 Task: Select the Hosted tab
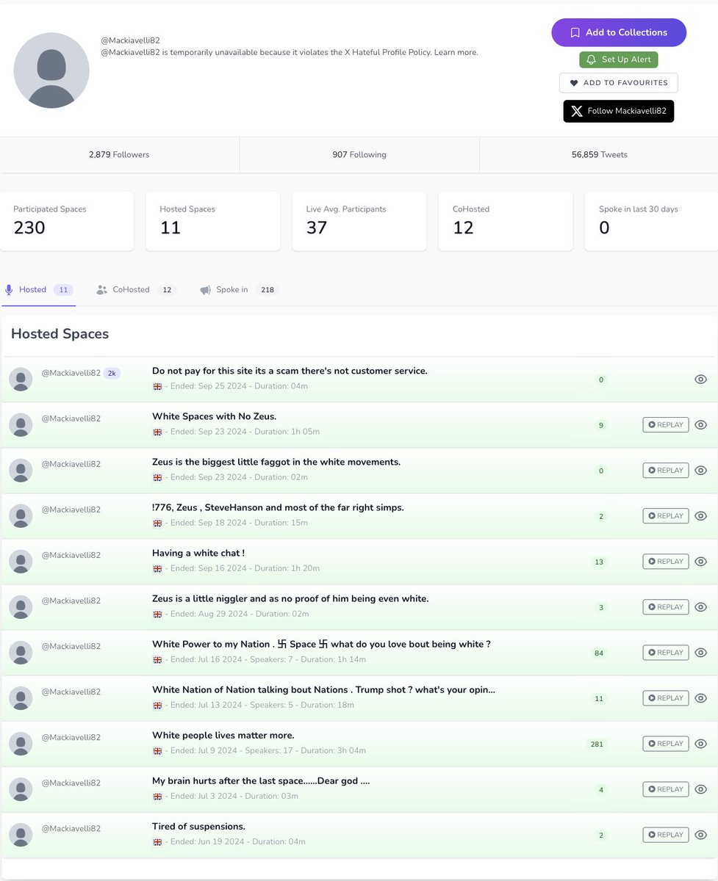pyautogui.click(x=39, y=290)
